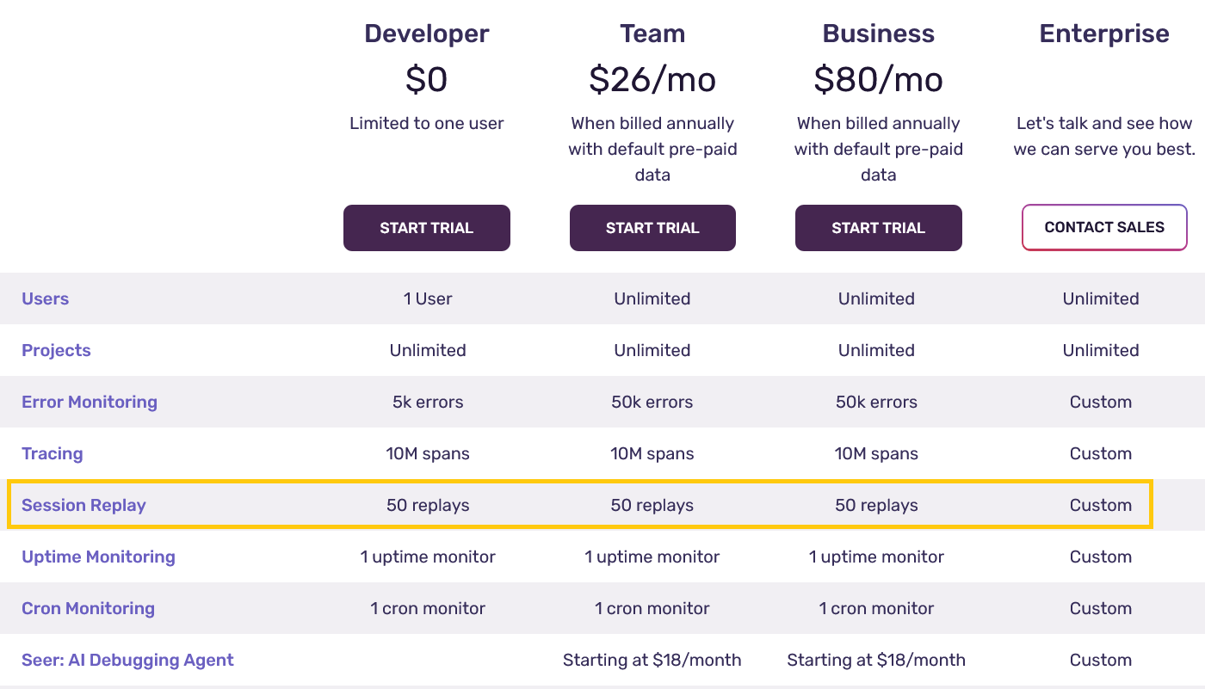Open the Projects feature link

[55, 350]
